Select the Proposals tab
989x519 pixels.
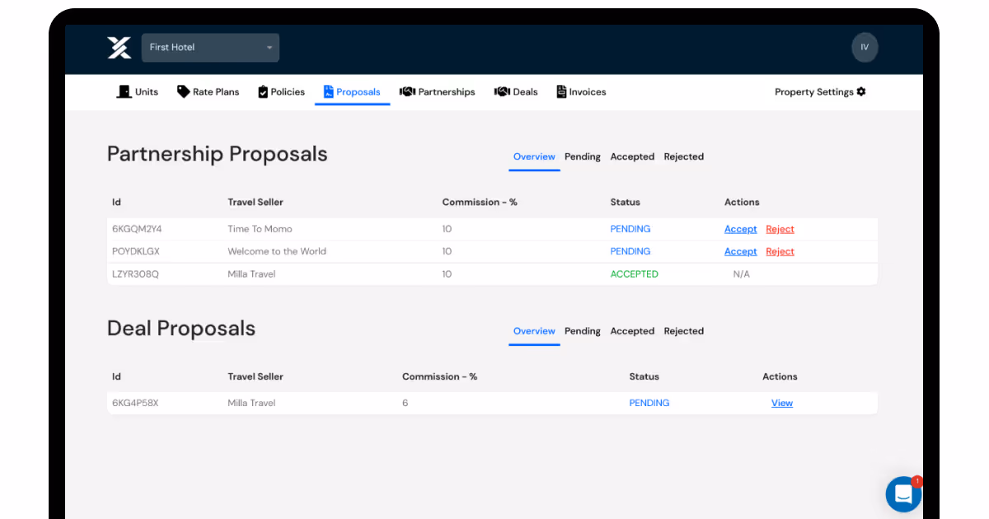[x=352, y=91]
